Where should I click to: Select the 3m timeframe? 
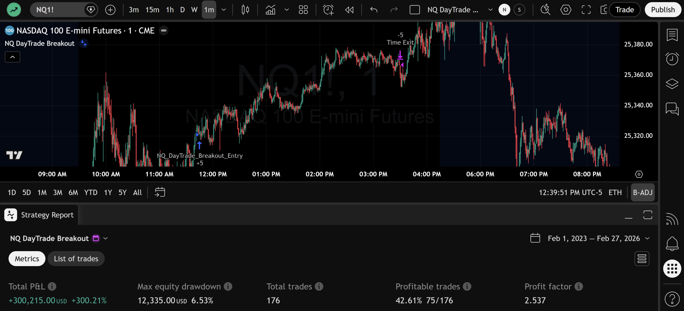(x=134, y=10)
